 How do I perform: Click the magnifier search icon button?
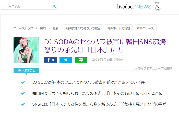(54, 6)
